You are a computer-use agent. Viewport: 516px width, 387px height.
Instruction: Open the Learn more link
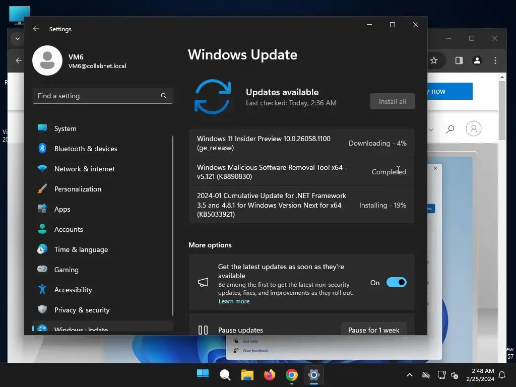234,301
